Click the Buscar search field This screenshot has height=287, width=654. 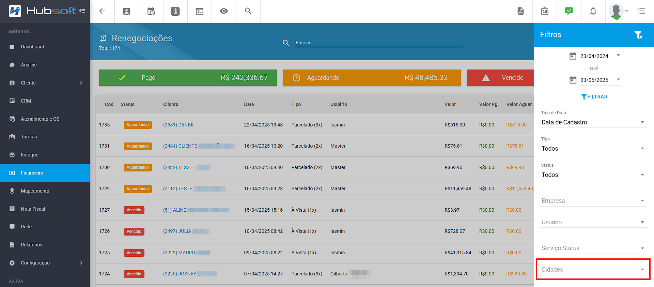[x=378, y=43]
